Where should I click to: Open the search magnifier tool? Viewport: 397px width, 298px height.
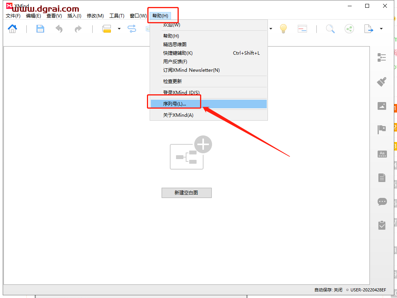coord(330,29)
